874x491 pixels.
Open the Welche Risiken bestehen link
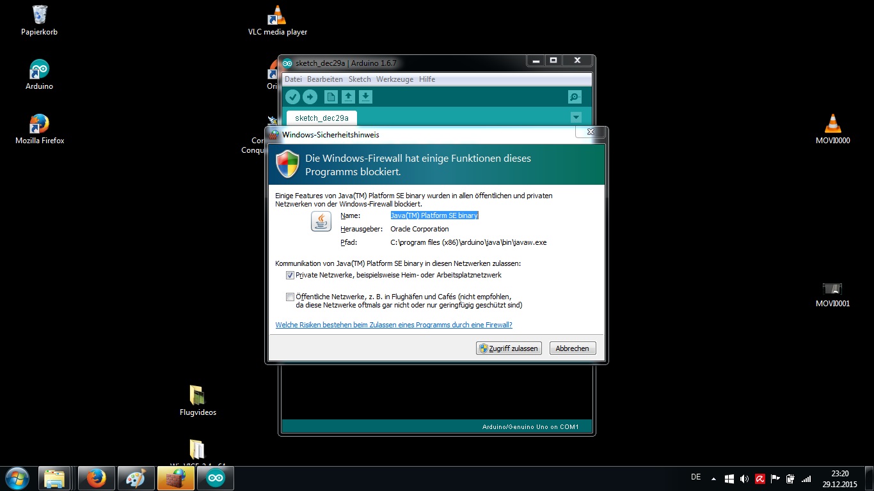point(393,325)
